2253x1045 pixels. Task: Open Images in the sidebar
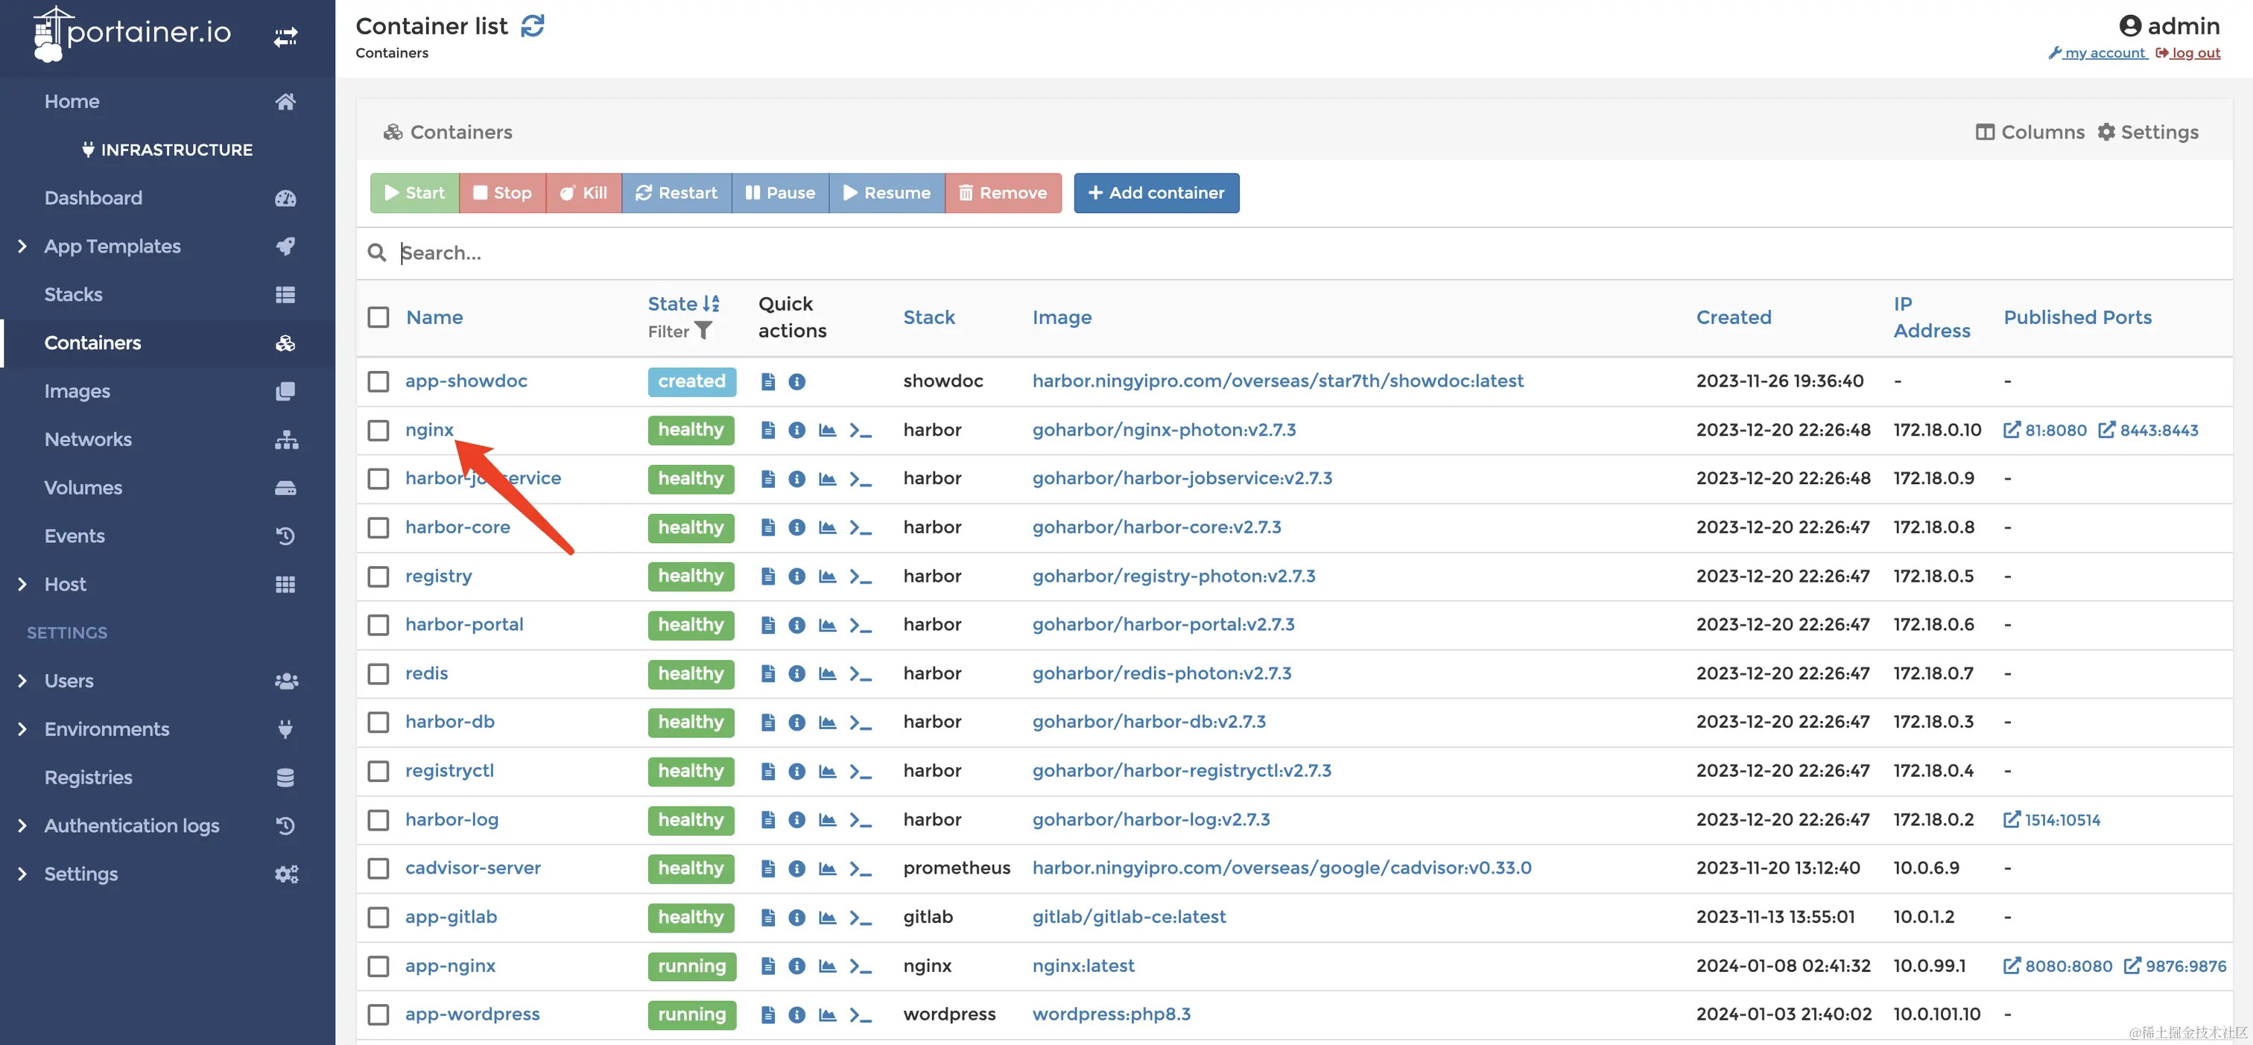coord(168,391)
